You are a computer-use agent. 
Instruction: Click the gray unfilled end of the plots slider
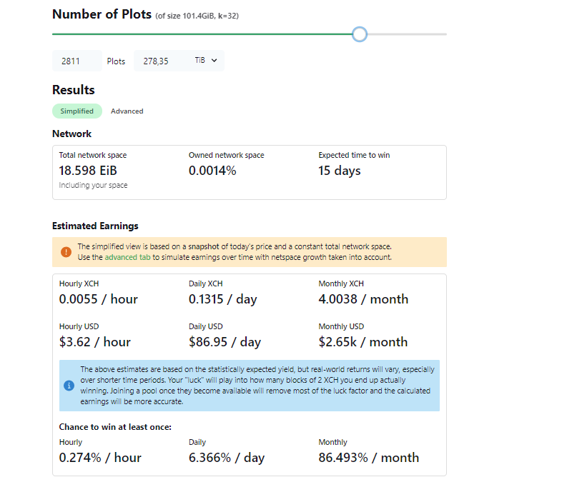408,34
